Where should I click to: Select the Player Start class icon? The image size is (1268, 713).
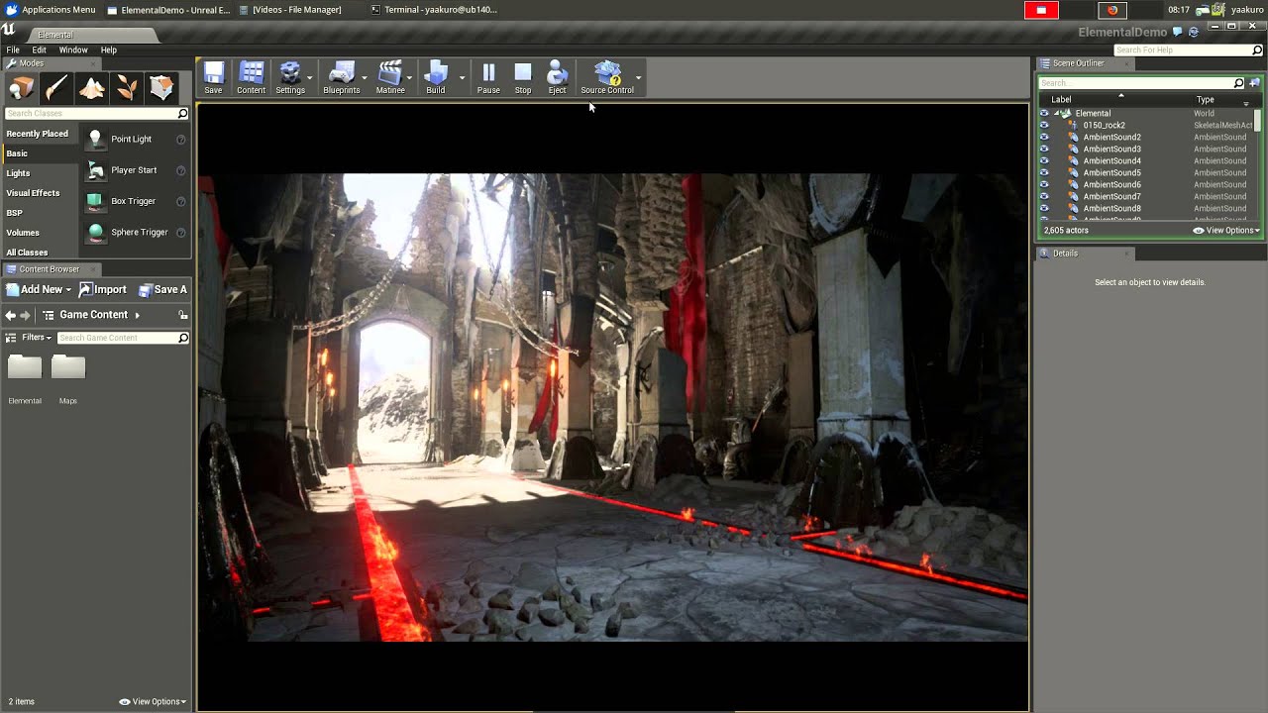pos(95,170)
